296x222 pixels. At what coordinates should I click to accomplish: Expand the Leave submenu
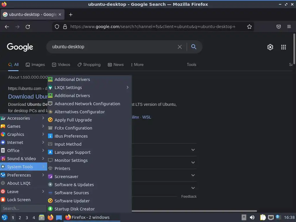pyautogui.click(x=23, y=192)
